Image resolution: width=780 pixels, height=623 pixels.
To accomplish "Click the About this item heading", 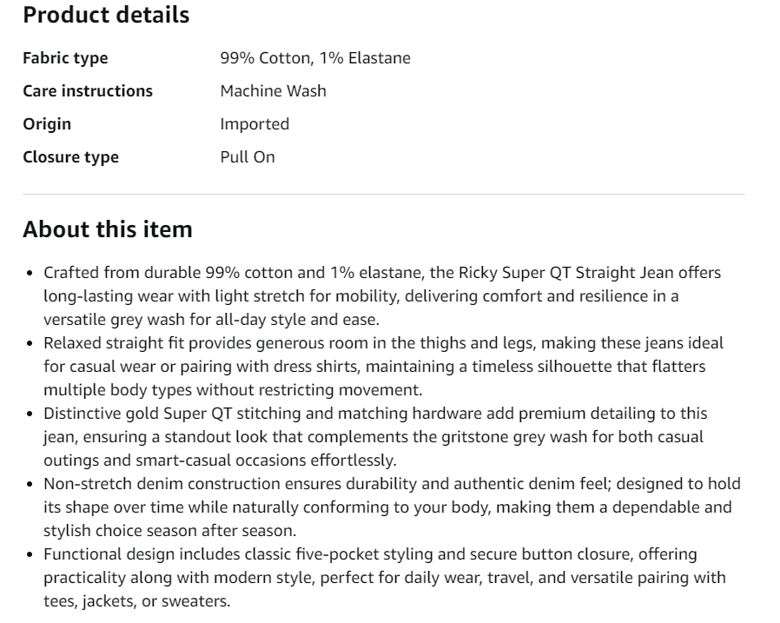I will pyautogui.click(x=108, y=229).
